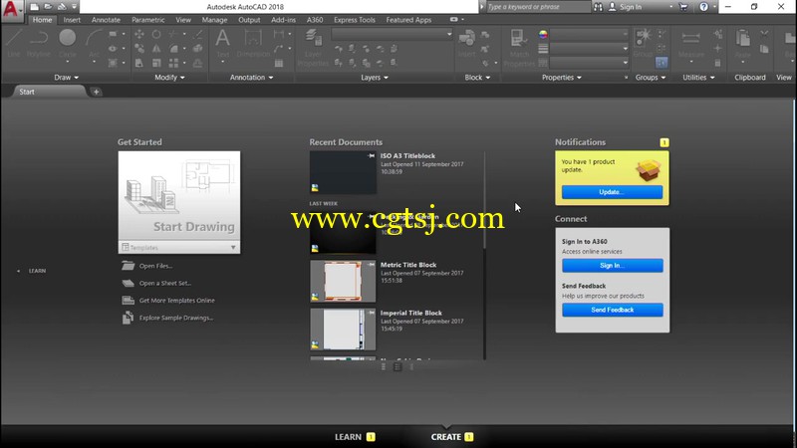Click the Explore Sample Drawings icon

[x=129, y=318]
